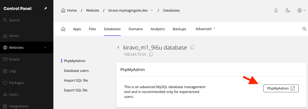Select the Databases tab
The image size is (308, 109).
click(112, 29)
